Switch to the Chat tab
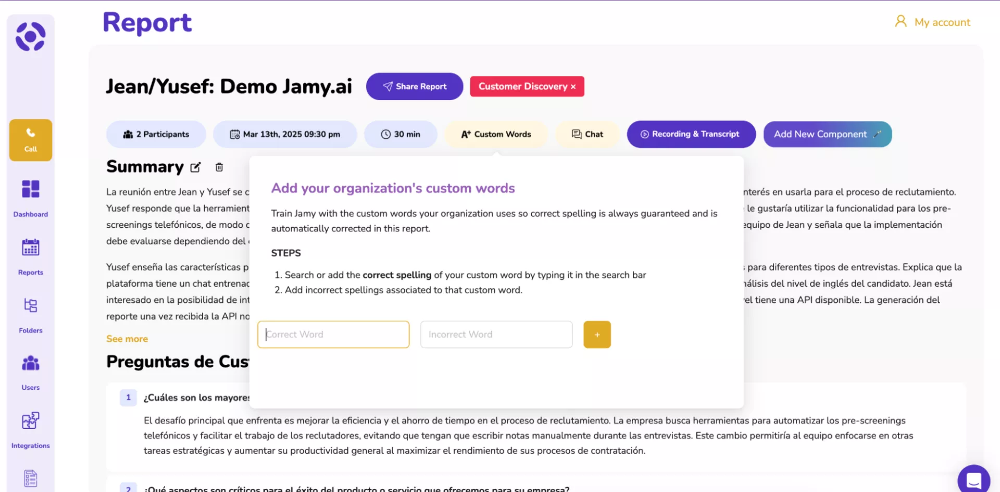This screenshot has height=492, width=1000. tap(587, 134)
